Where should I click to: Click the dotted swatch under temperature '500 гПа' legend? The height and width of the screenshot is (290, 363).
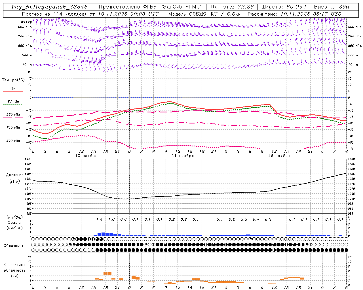[13, 144]
